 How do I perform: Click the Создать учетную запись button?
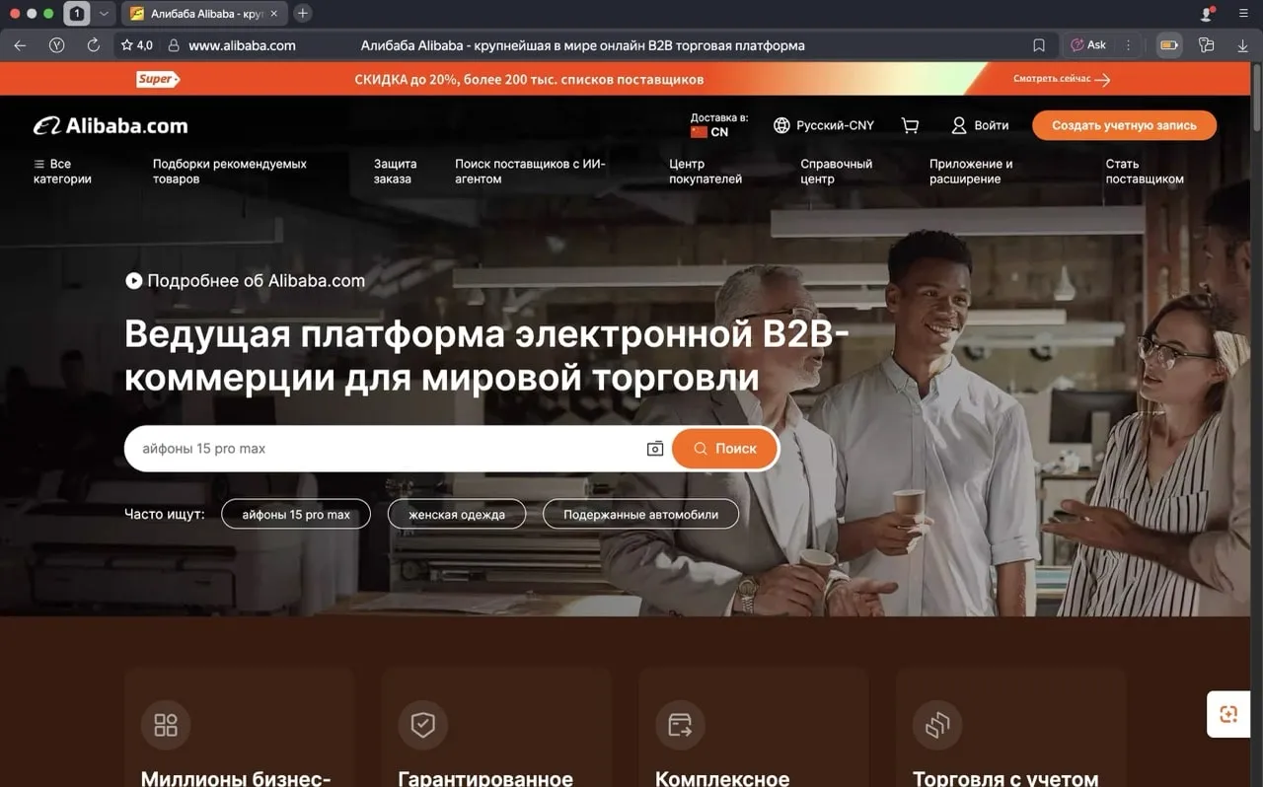pos(1124,125)
